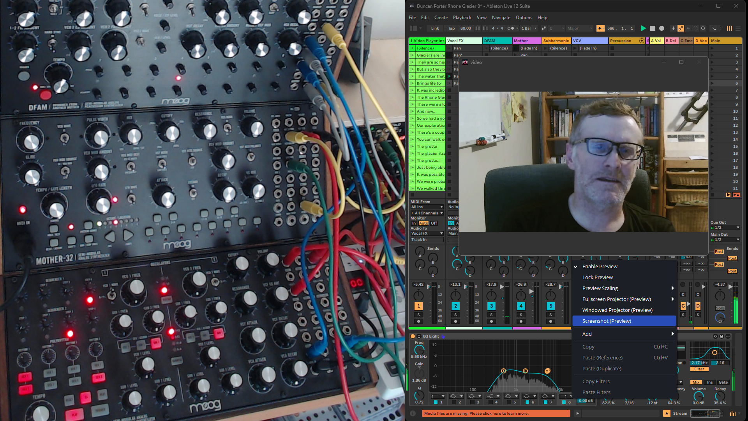Image resolution: width=748 pixels, height=421 pixels.
Task: Click the Stop All Clips icon in Main
Action: click(713, 195)
